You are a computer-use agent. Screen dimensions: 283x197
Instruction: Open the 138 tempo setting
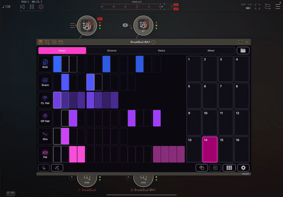6,7
